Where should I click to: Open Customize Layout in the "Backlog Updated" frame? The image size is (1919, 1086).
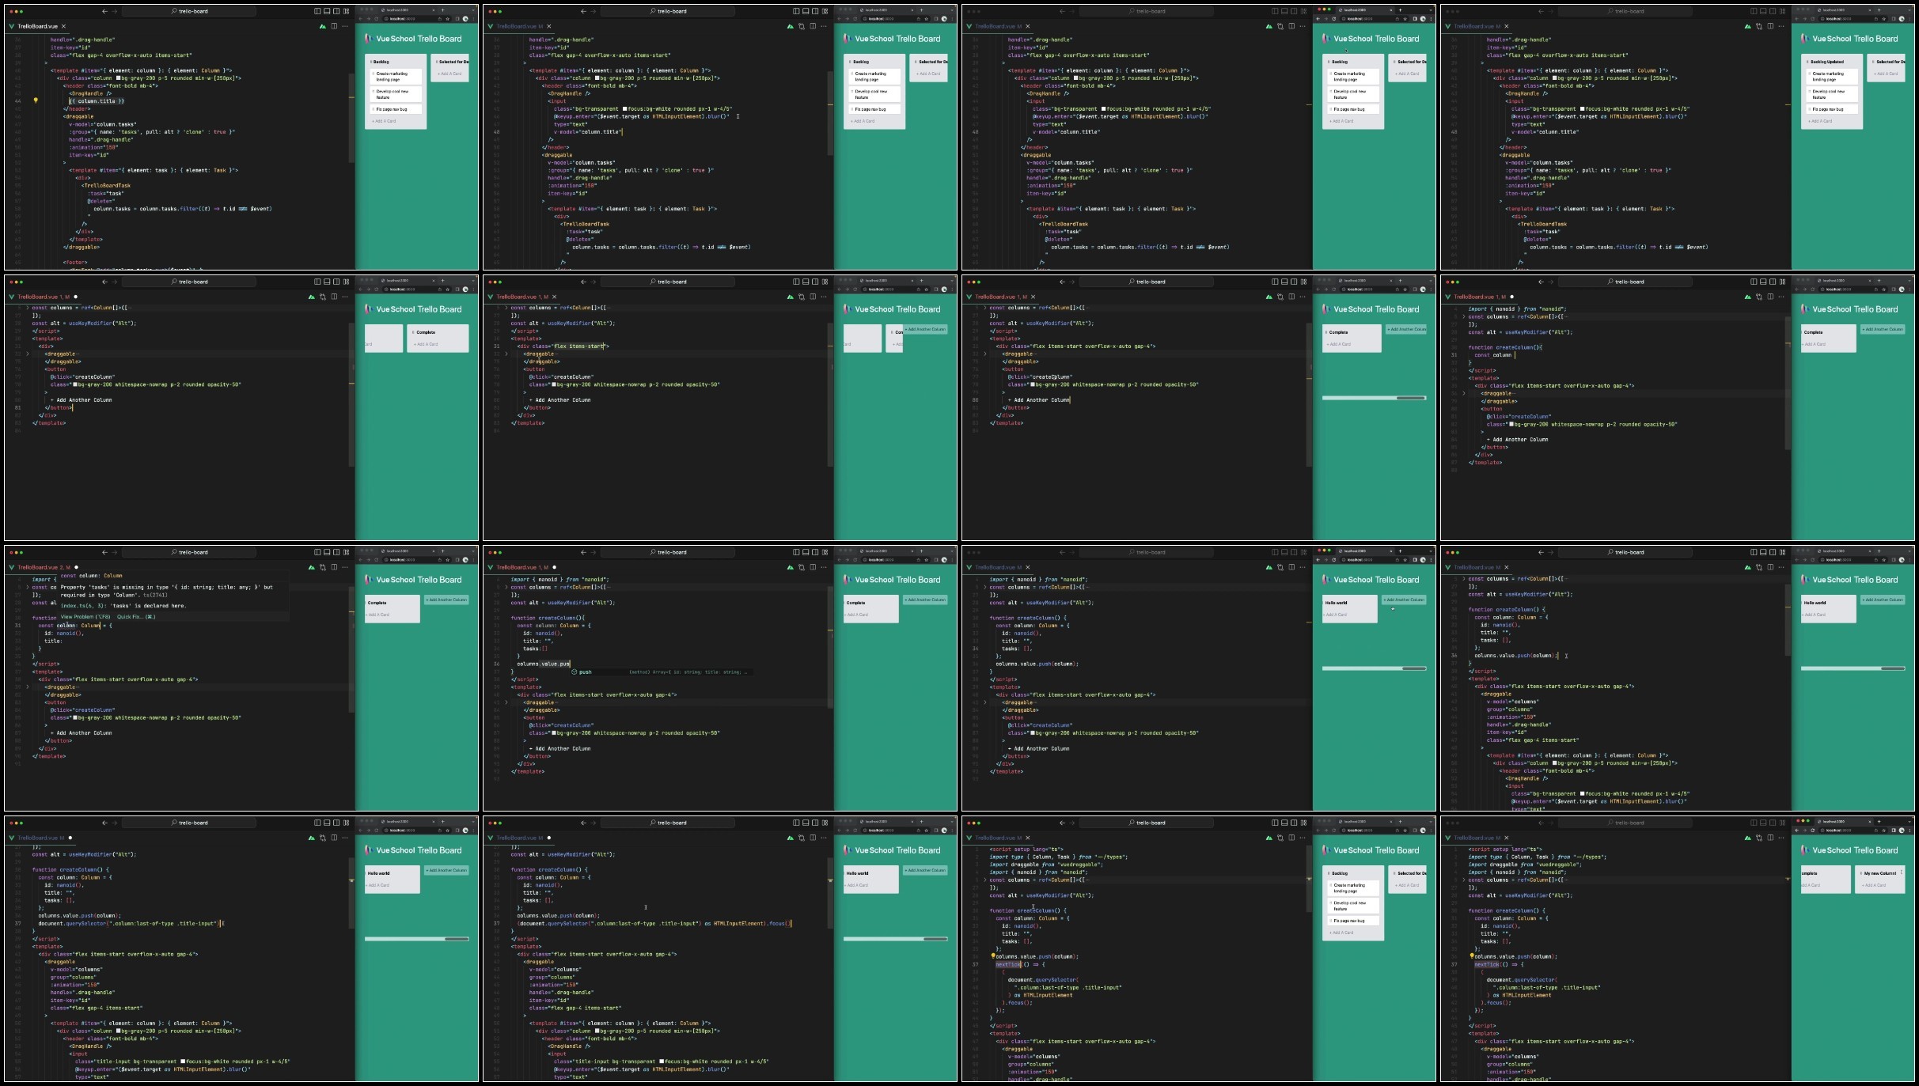click(1782, 11)
